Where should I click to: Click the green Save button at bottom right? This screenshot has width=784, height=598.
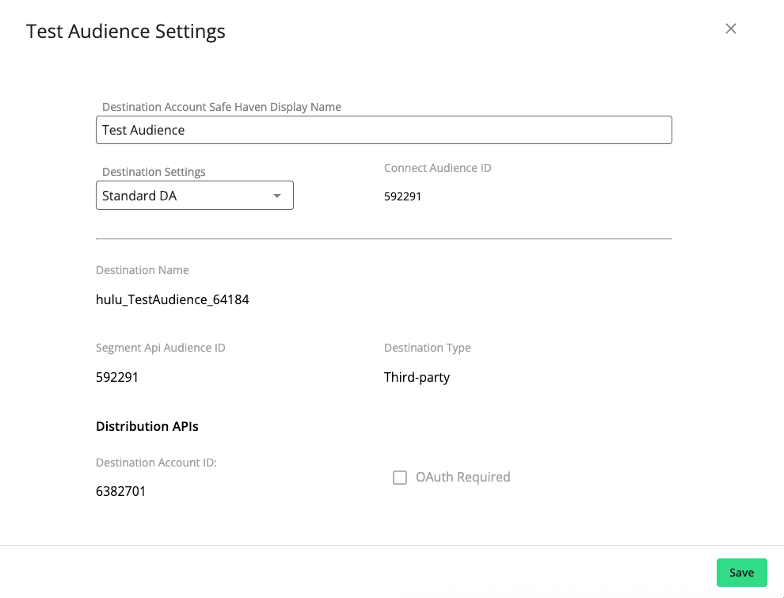(x=741, y=572)
